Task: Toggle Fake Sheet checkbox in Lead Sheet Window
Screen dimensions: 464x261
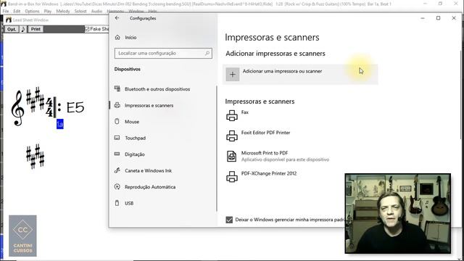Action: 87,29
